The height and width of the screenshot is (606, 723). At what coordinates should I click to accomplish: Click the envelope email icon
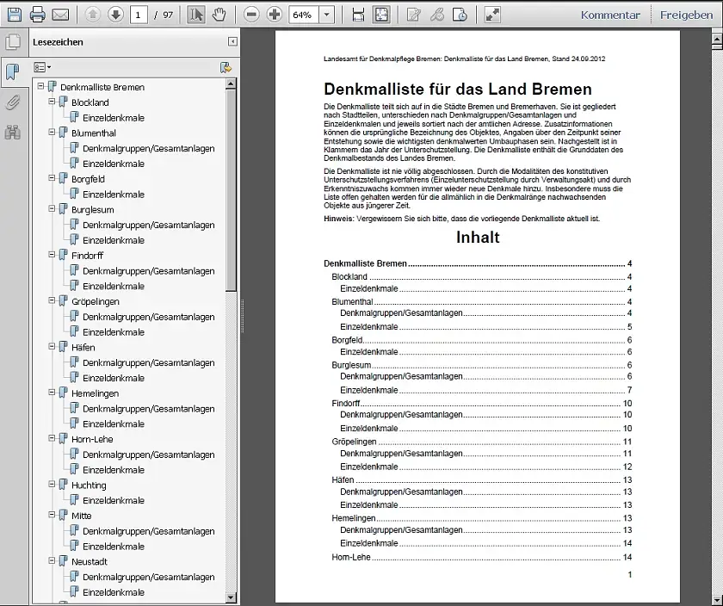click(x=60, y=15)
